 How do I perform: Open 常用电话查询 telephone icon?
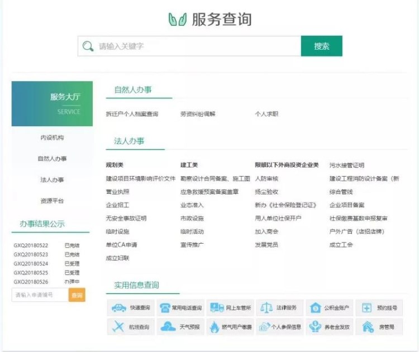(x=165, y=308)
